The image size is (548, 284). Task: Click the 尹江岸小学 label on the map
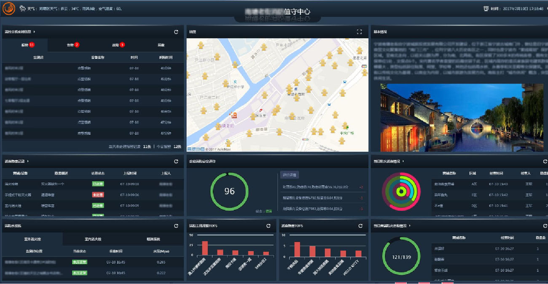point(236,87)
